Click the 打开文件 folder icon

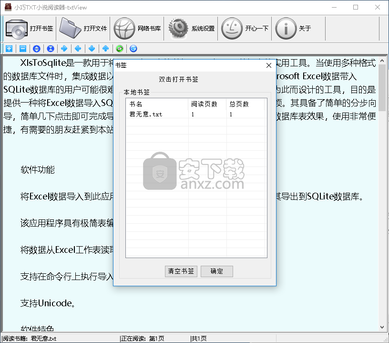(71, 29)
